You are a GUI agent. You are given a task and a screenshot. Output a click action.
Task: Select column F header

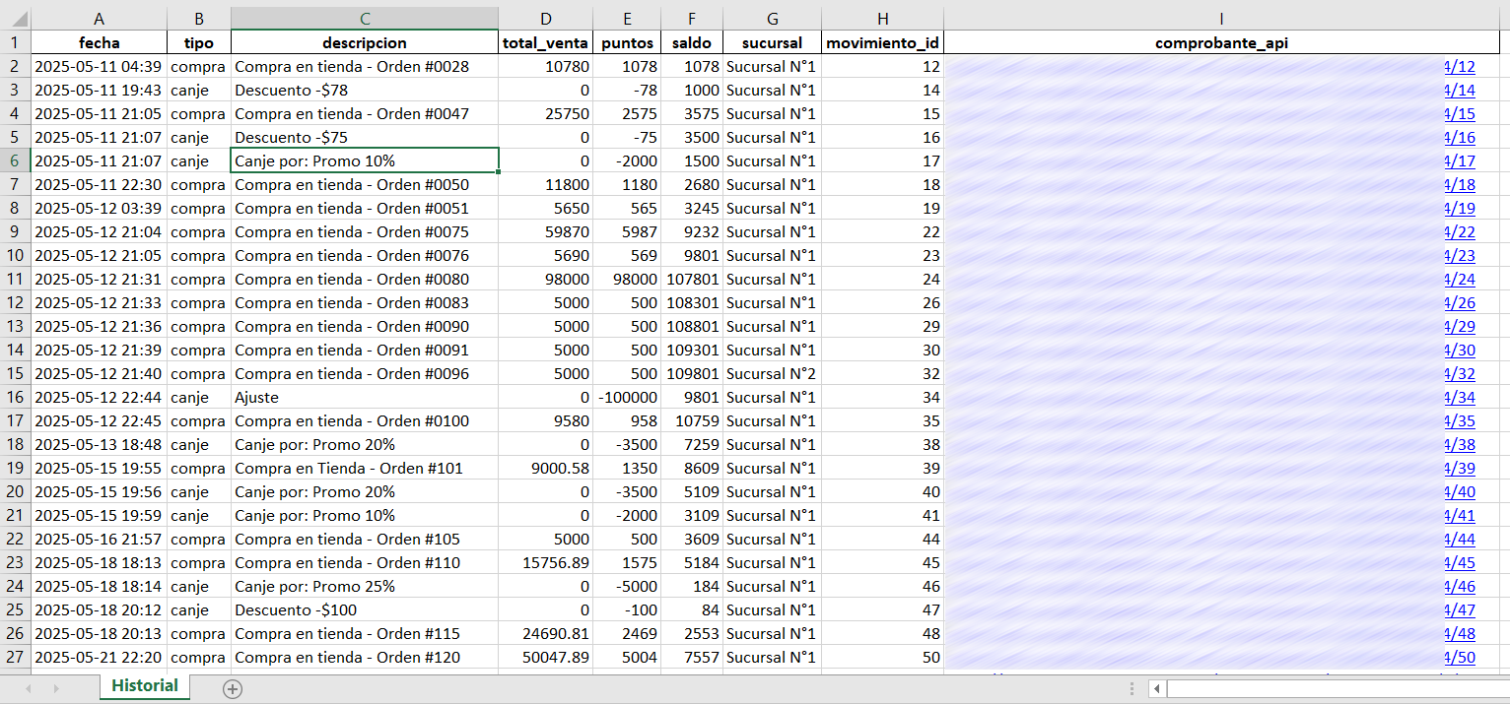692,19
